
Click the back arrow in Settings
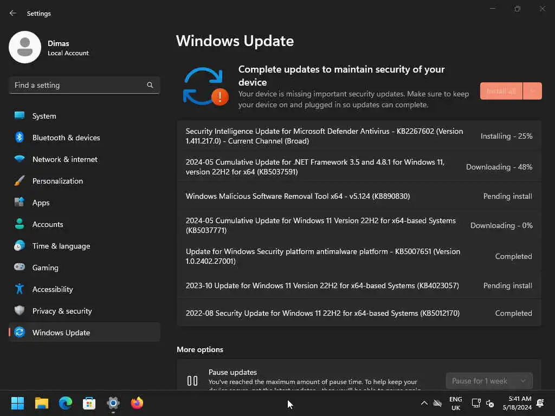[13, 13]
